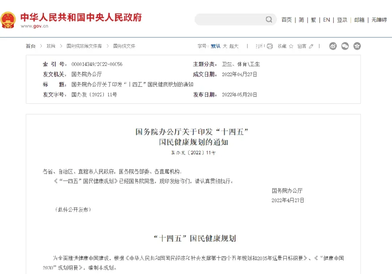Viewport: 392px width, 274px height.
Task: Click the signature date 2022年4月27日
Action: tap(288, 200)
